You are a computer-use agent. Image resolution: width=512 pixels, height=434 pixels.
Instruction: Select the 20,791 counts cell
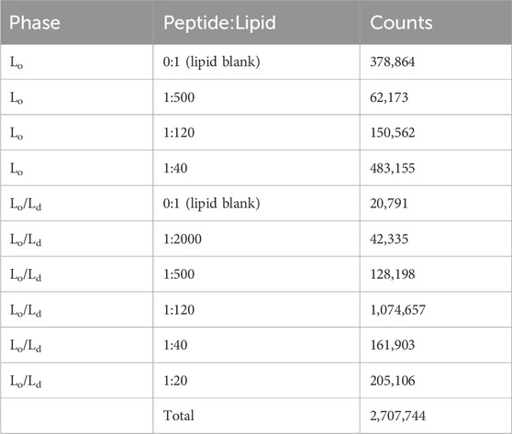[436, 204]
